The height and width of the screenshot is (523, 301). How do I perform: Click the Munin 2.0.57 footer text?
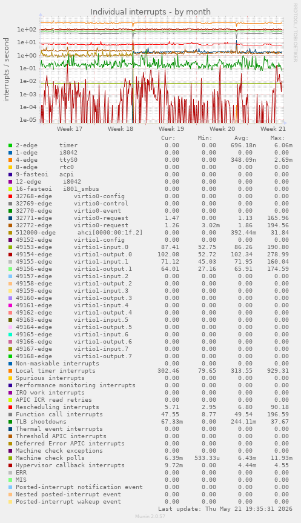click(x=150, y=516)
